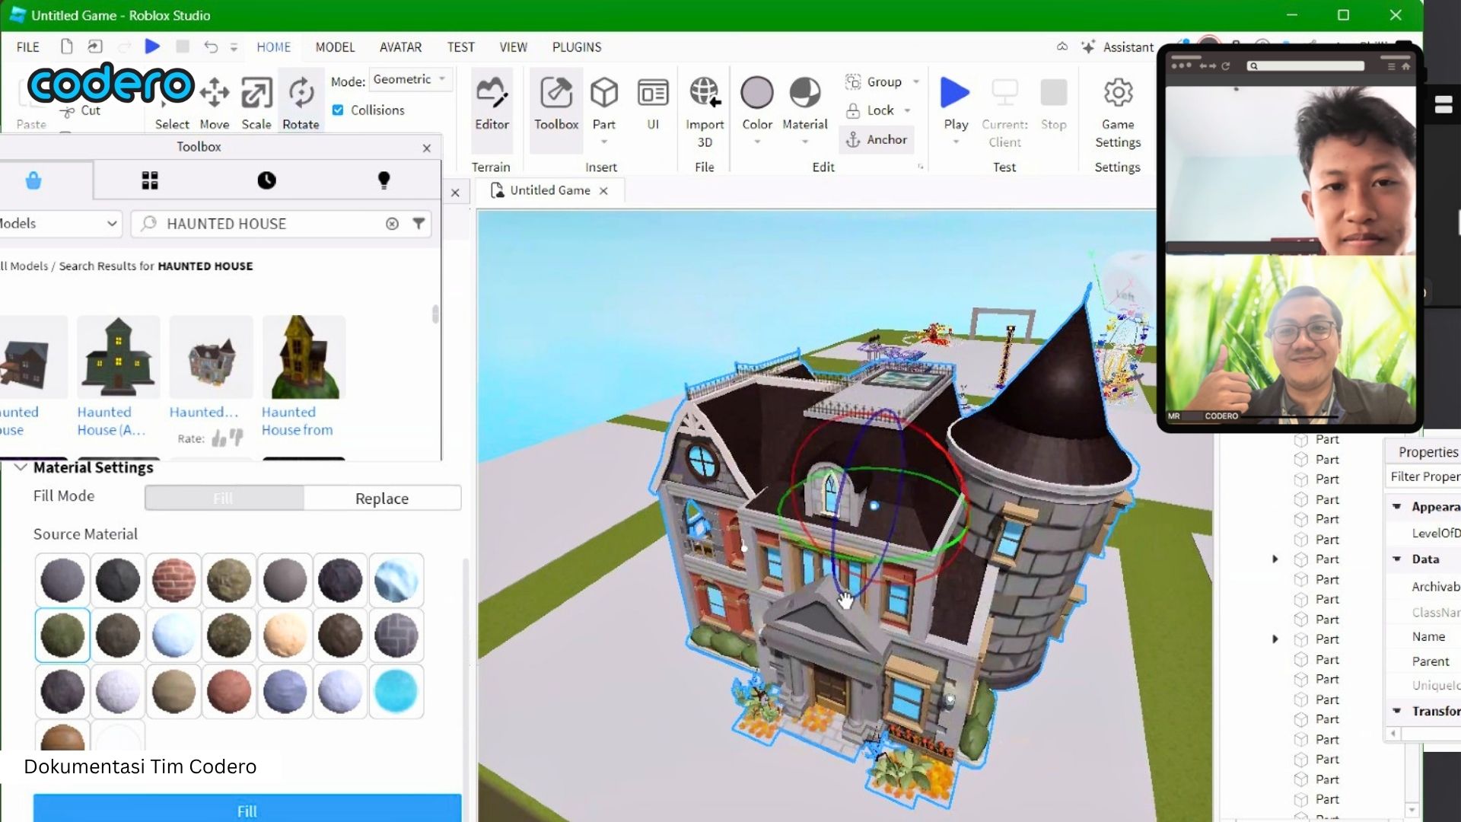
Task: Click the blue Fill button
Action: [x=247, y=808]
